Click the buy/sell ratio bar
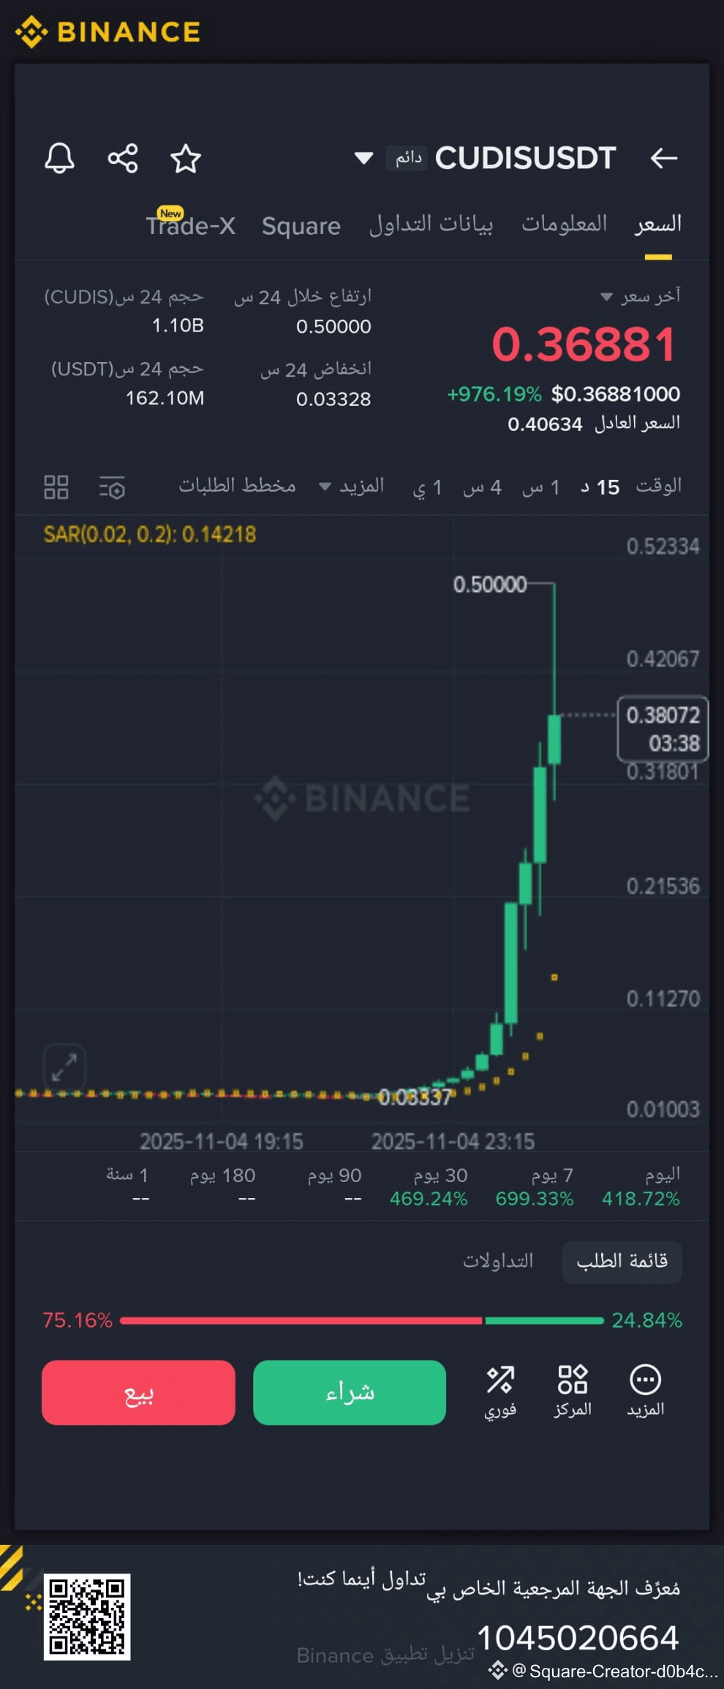 pyautogui.click(x=362, y=1320)
